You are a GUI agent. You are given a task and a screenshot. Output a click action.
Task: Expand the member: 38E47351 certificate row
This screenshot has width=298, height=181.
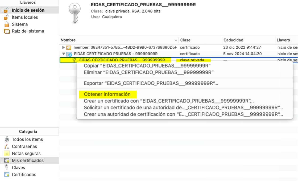[63, 48]
